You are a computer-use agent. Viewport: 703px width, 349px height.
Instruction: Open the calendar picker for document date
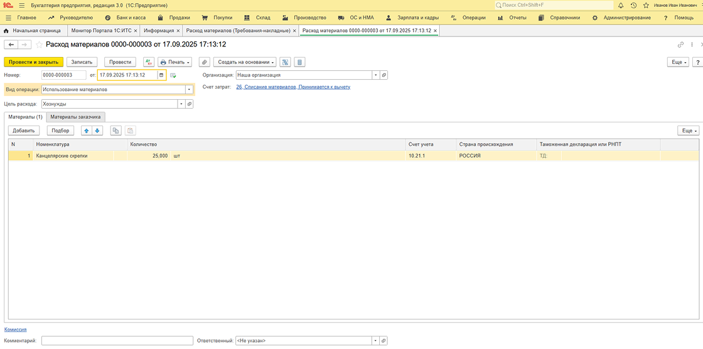(x=161, y=75)
